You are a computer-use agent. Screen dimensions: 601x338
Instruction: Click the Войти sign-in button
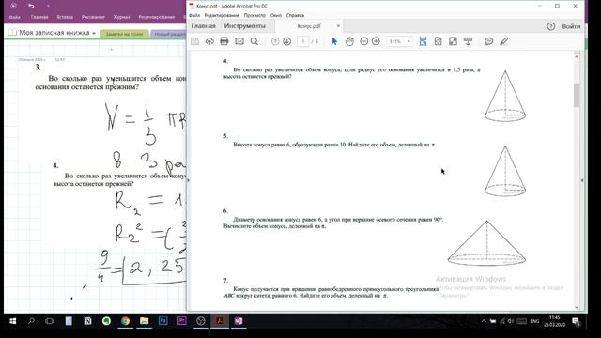(x=571, y=26)
